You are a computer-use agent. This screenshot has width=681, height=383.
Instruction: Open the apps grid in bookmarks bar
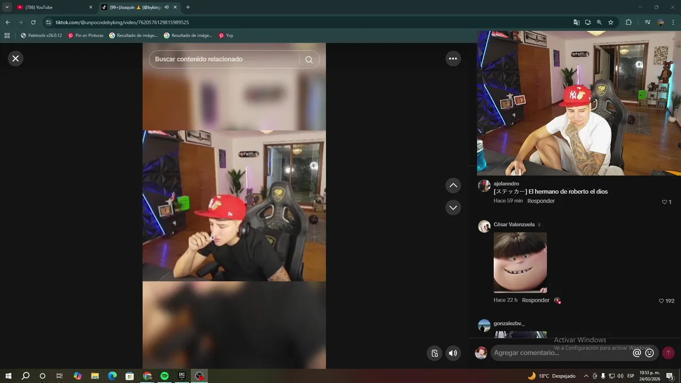coord(7,36)
